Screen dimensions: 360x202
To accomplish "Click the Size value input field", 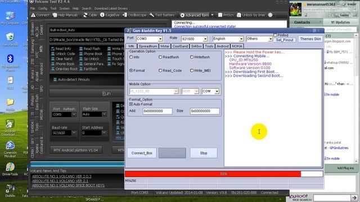I will coord(205,111).
